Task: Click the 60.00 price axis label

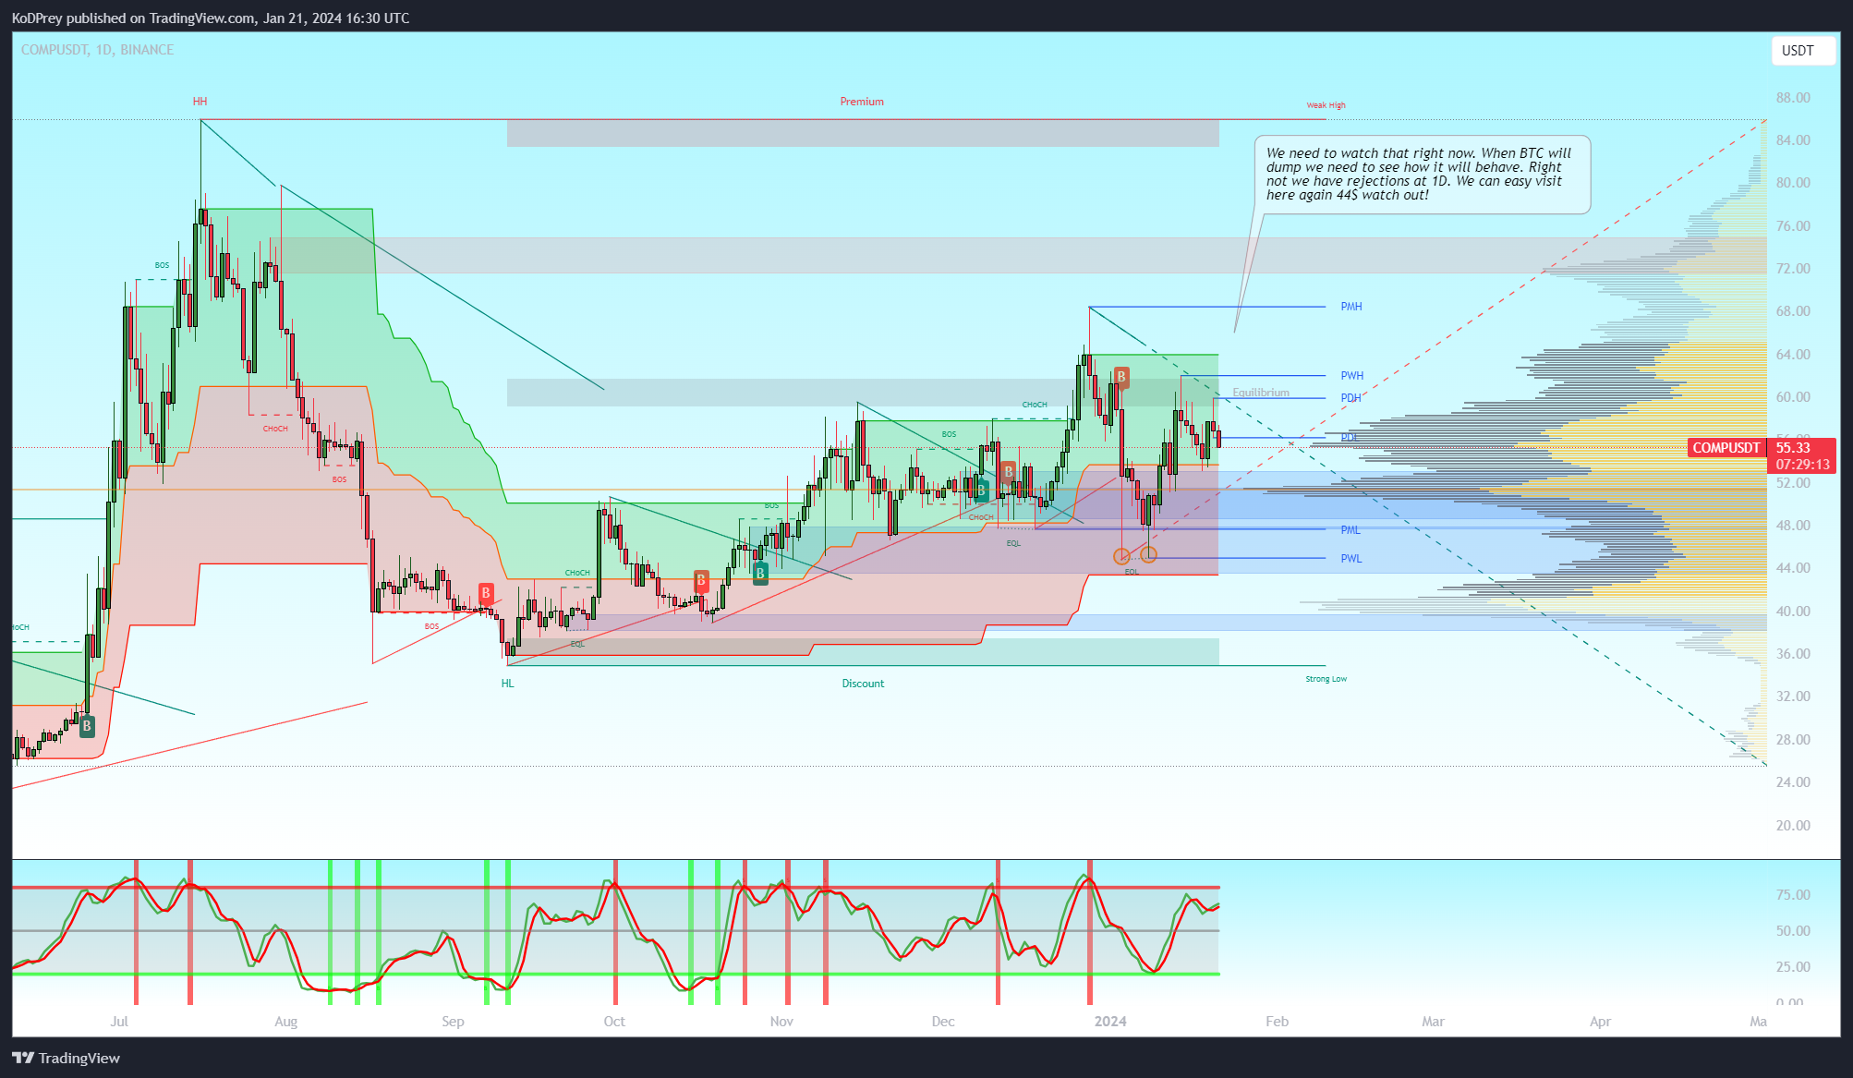Action: [1793, 397]
